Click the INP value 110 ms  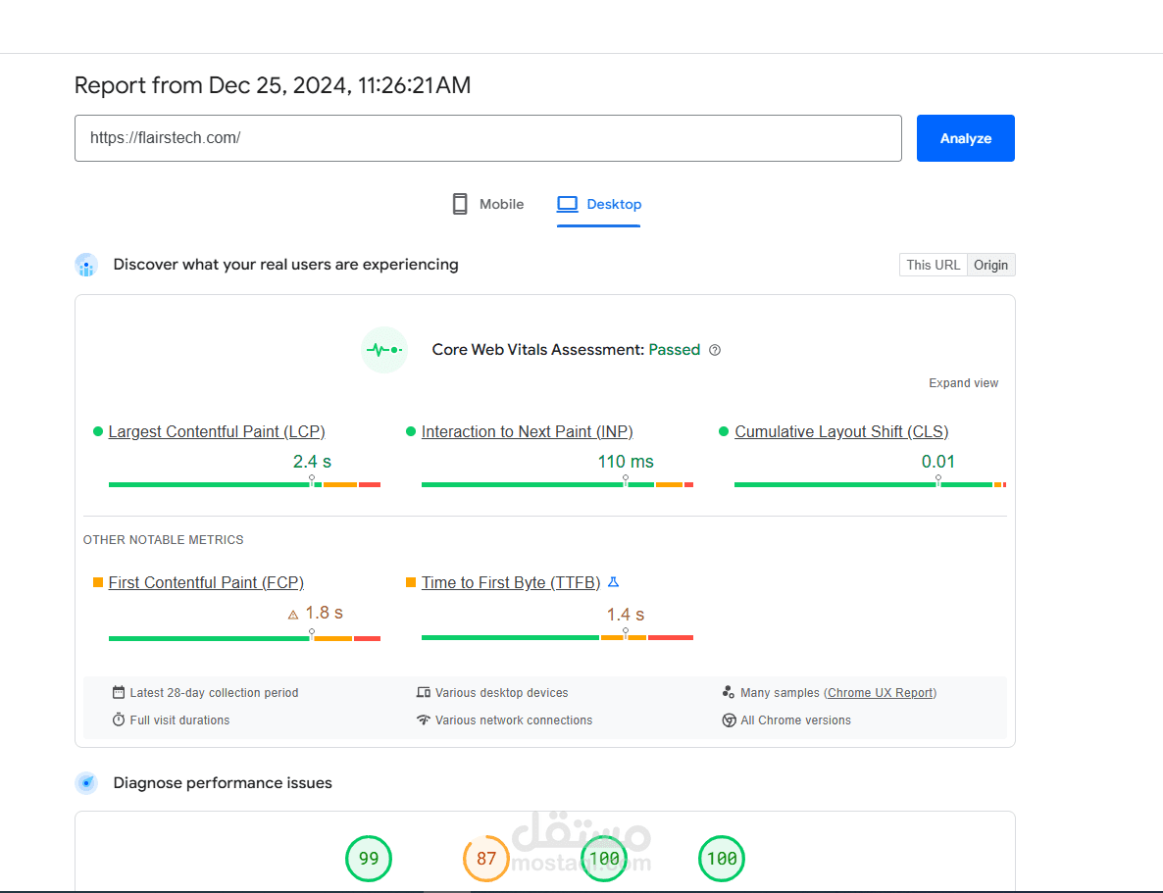pos(626,462)
